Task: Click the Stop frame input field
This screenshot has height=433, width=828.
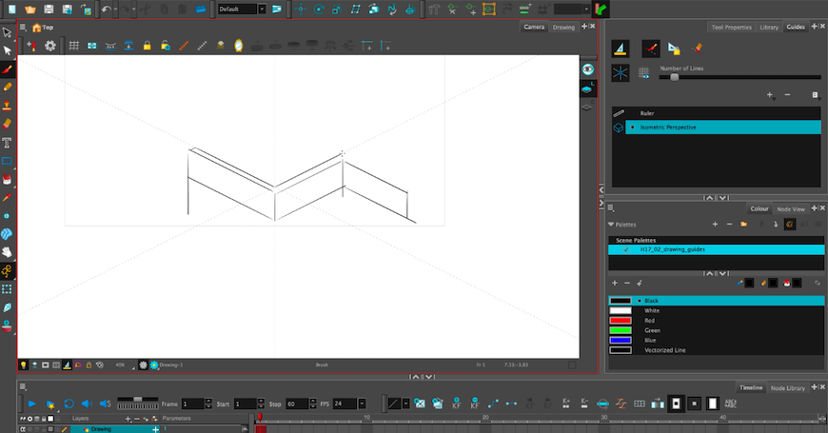Action: pos(297,403)
